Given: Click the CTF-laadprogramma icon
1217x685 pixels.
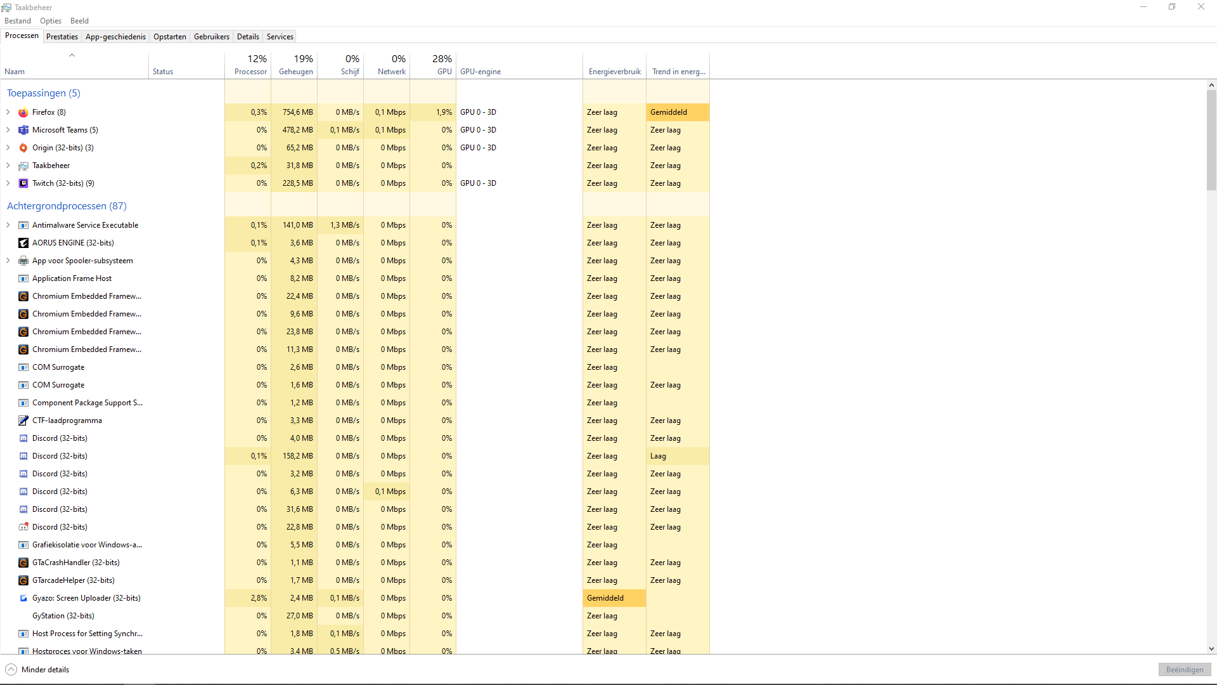Looking at the screenshot, I should pyautogui.click(x=23, y=421).
